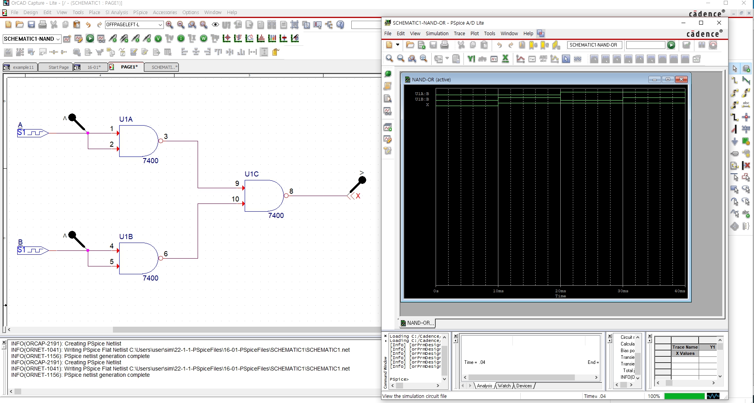
Task: Toggle Enable Bias Current Display I button
Action: 181,38
